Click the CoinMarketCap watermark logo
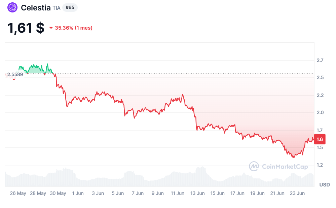Image resolution: width=336 pixels, height=208 pixels. tap(278, 166)
